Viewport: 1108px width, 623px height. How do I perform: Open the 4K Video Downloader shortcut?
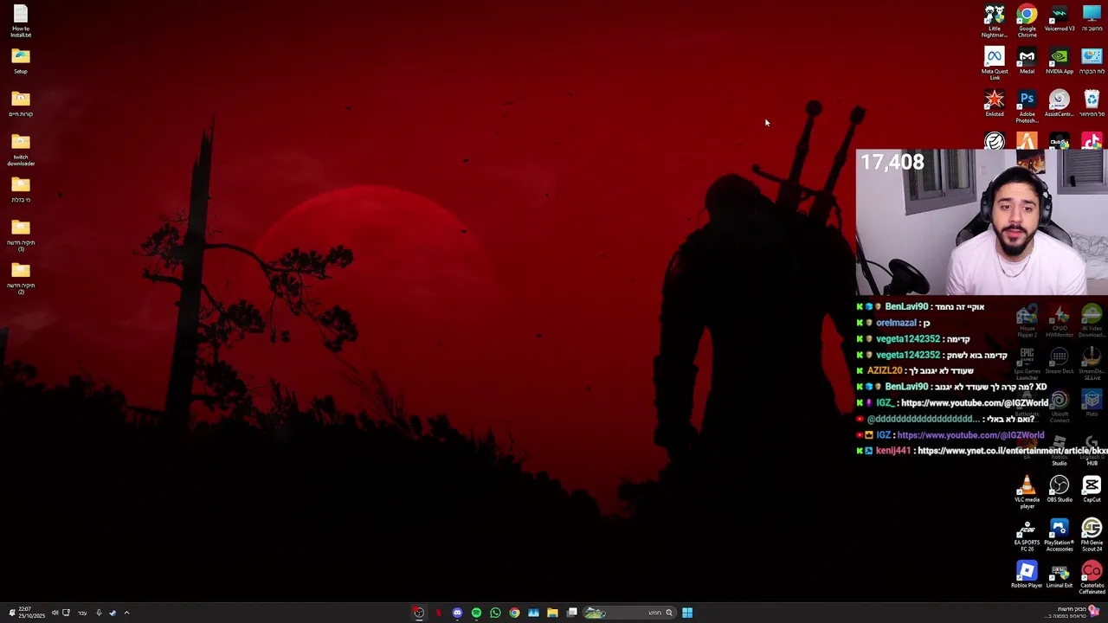pyautogui.click(x=1092, y=321)
